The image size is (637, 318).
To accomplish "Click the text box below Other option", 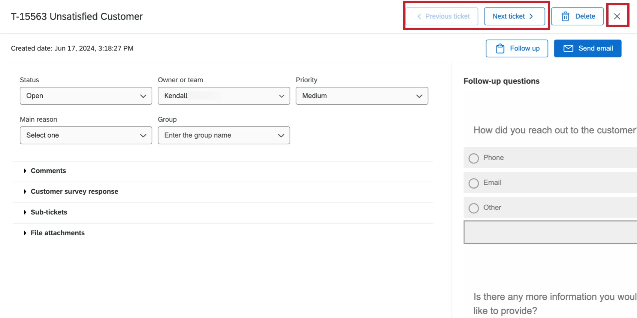I will click(x=550, y=232).
